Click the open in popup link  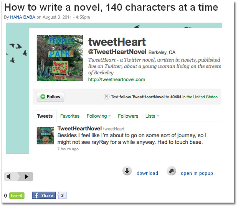[x=197, y=173]
